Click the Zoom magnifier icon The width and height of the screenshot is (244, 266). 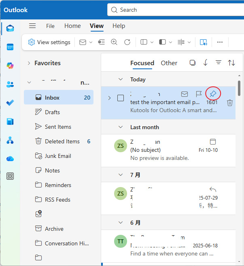click(x=114, y=42)
